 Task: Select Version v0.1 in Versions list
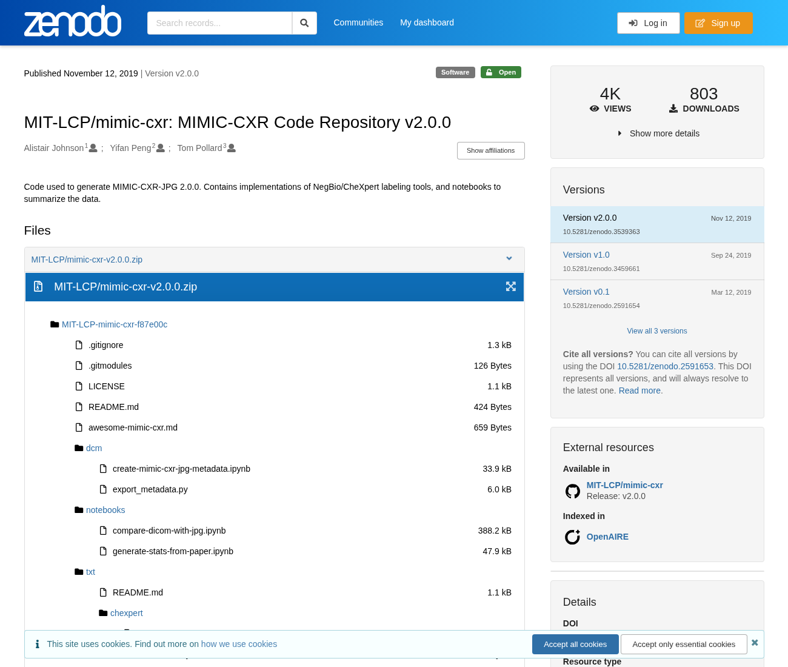pos(657,298)
